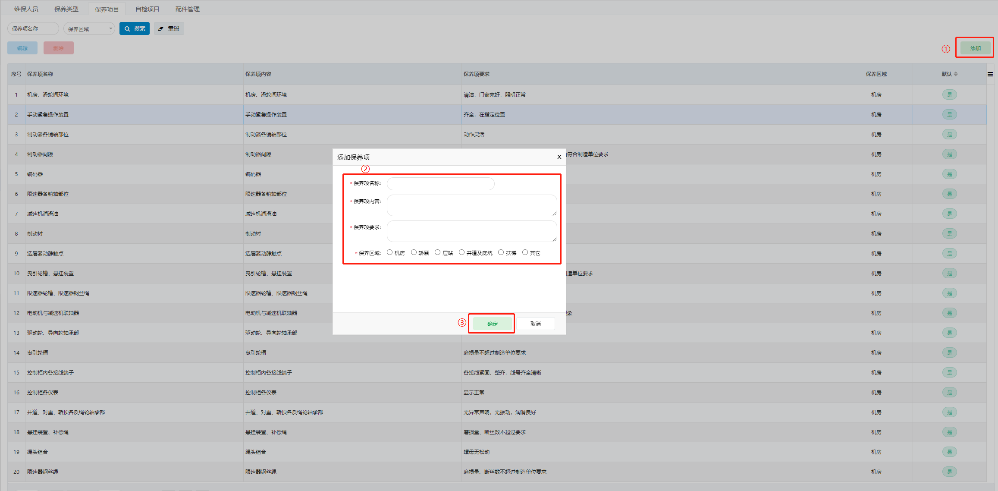Expand the 保养区域 filter dropdown
998x491 pixels.
89,29
